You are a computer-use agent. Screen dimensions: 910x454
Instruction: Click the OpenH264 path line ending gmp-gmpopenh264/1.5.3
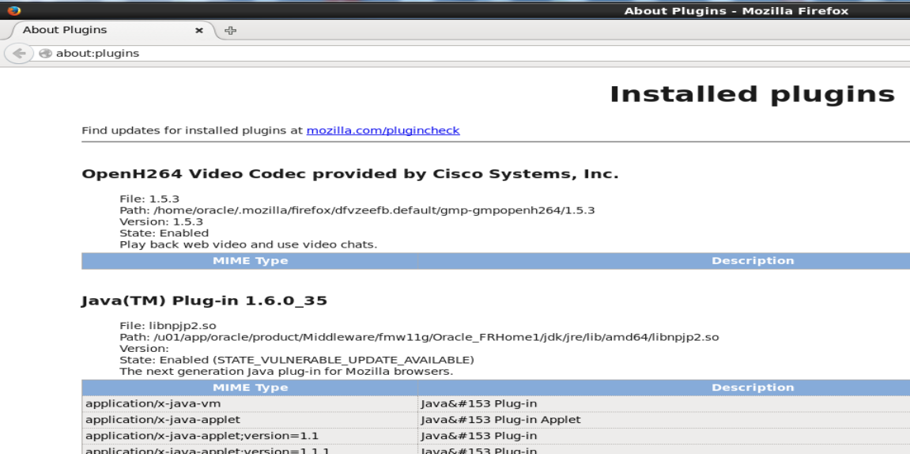(x=357, y=210)
